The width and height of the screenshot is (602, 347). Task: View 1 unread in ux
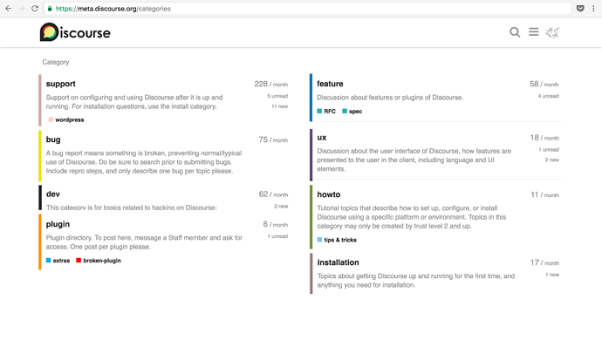(549, 149)
